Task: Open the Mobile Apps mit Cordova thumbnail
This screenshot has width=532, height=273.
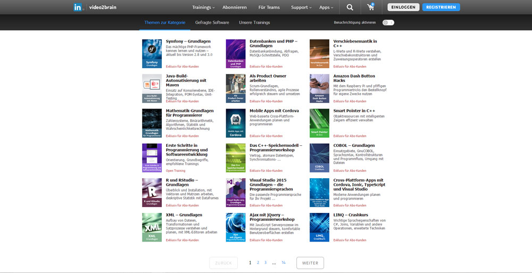Action: click(x=236, y=123)
